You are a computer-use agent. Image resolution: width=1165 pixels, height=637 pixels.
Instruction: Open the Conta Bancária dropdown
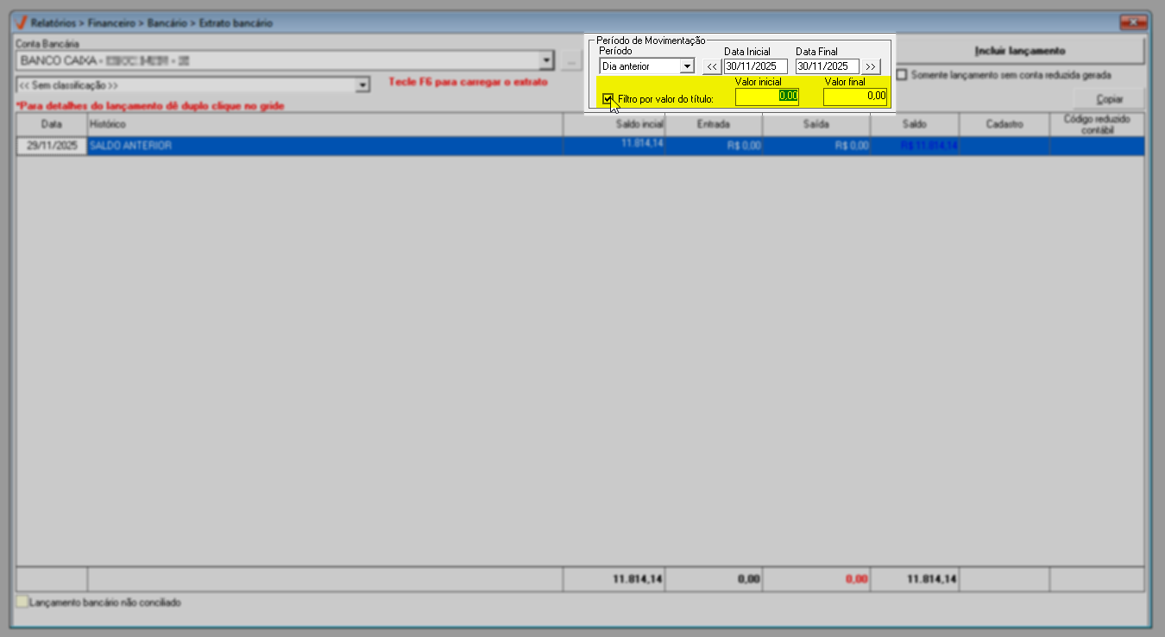pyautogui.click(x=545, y=61)
